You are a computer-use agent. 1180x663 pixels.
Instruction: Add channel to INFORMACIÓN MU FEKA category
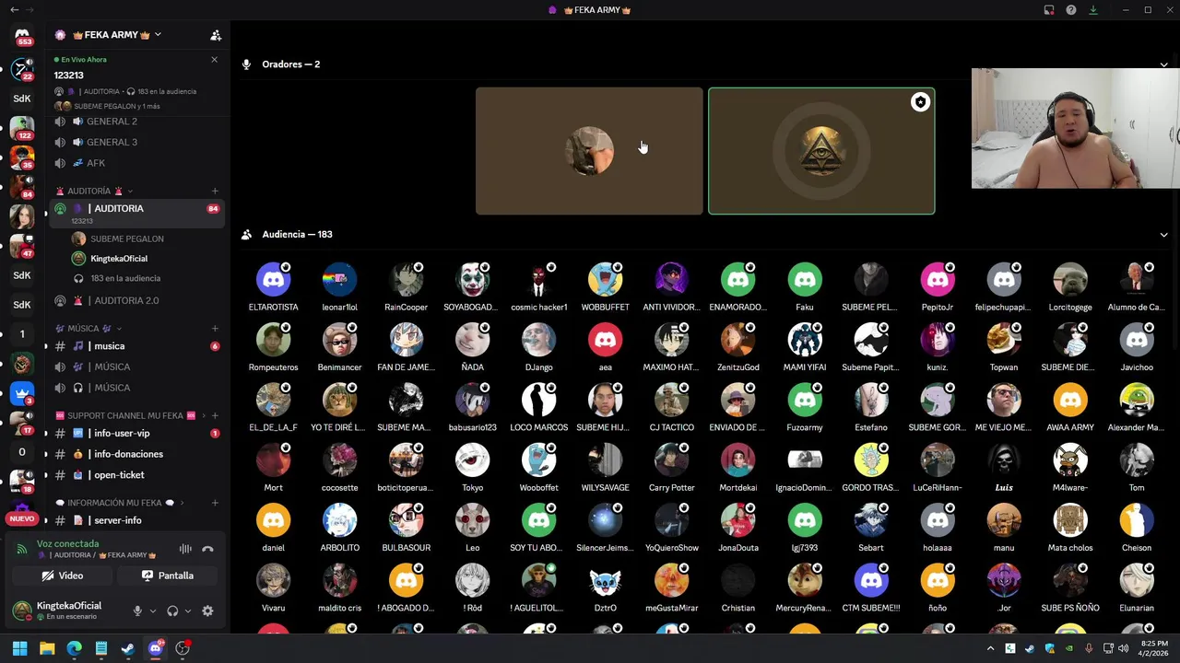(215, 503)
